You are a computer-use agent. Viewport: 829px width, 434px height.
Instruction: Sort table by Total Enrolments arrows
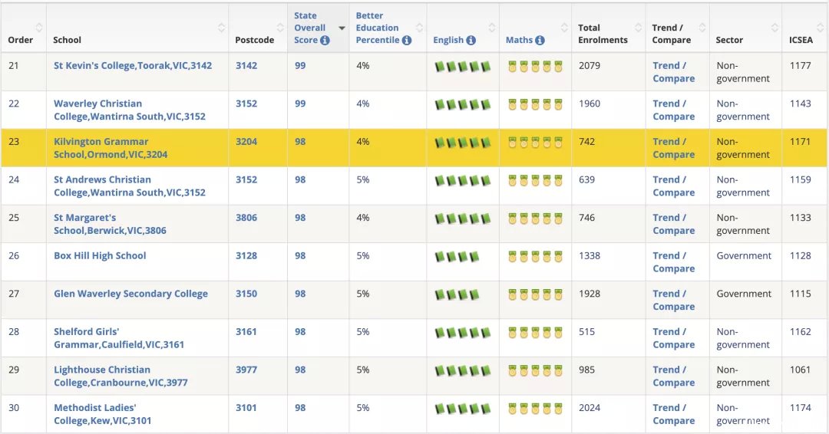point(639,28)
